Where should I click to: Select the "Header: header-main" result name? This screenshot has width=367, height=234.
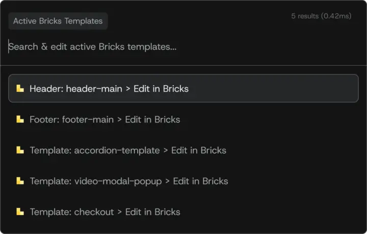point(75,89)
